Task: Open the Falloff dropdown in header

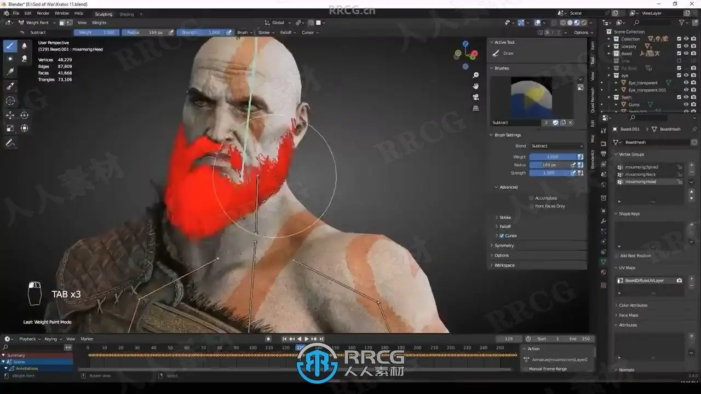Action: tap(288, 32)
